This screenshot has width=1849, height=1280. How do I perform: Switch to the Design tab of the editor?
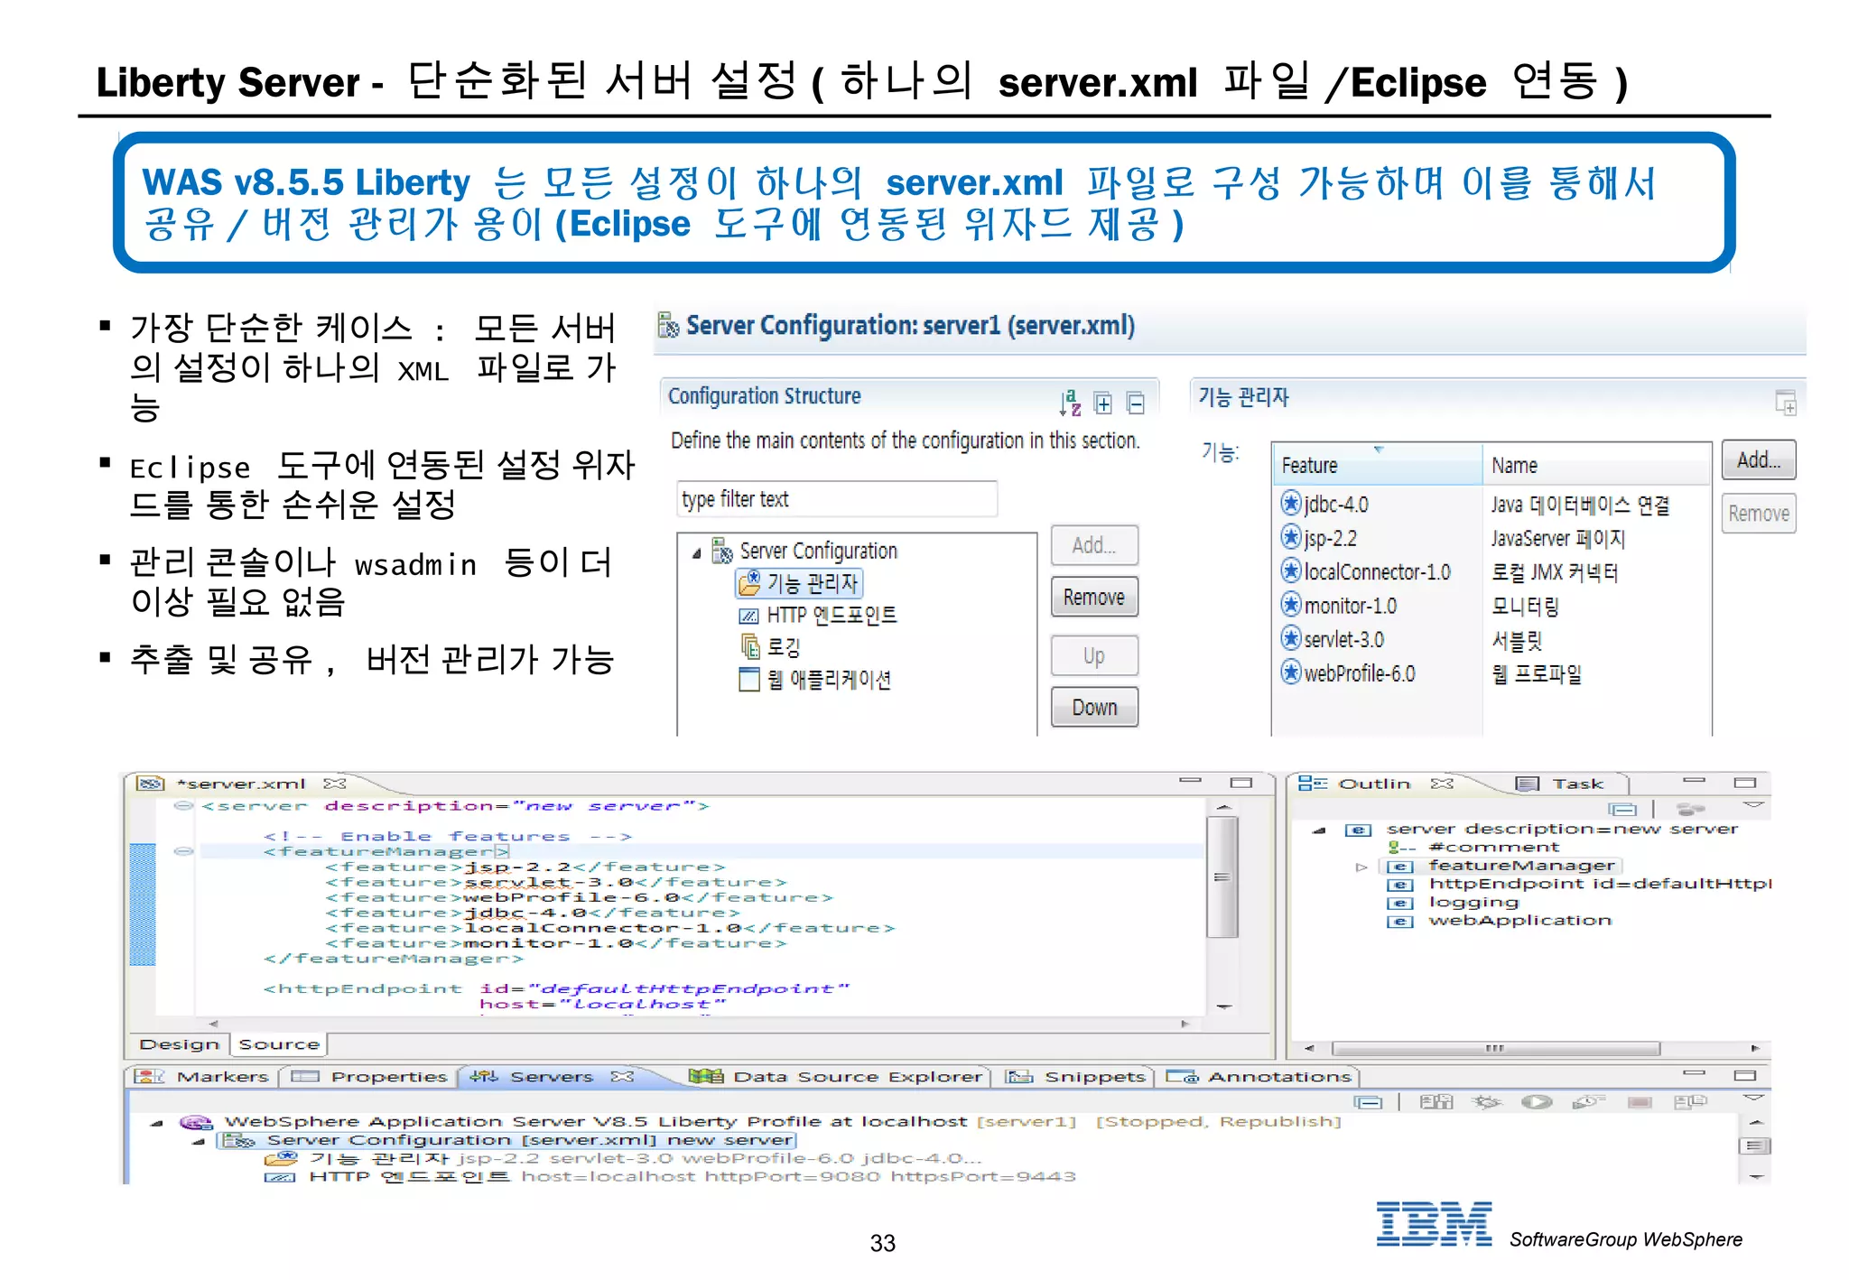click(180, 1044)
